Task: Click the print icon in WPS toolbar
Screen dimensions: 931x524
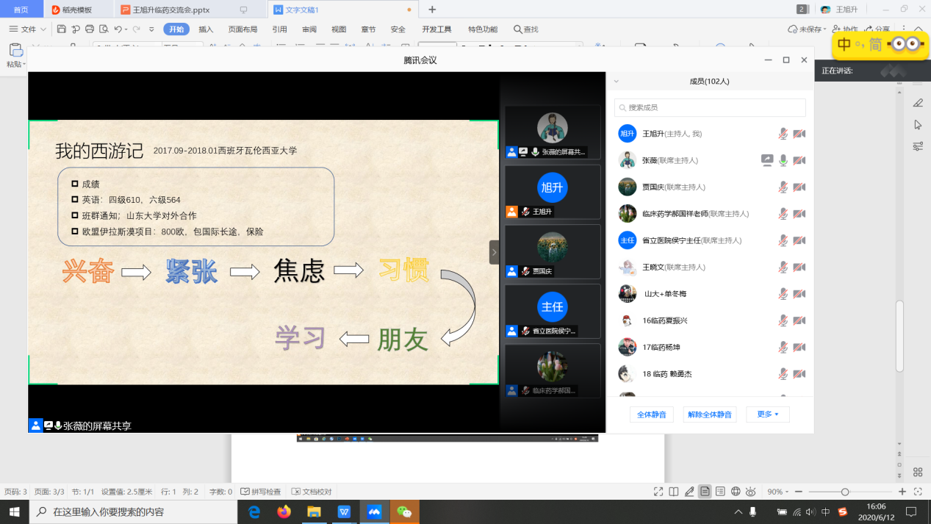Action: tap(90, 29)
